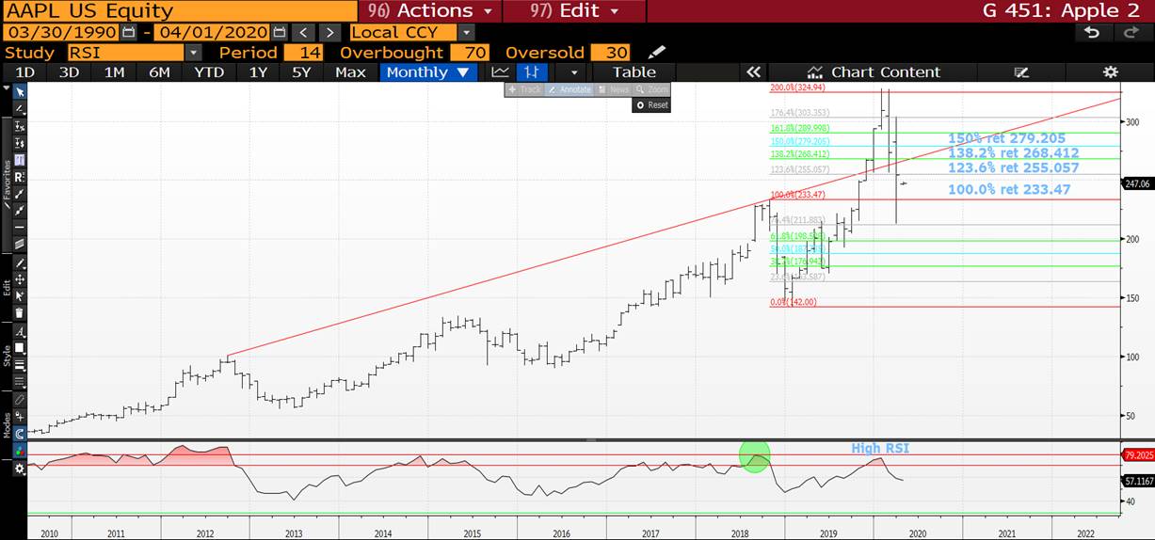This screenshot has width=1155, height=540.
Task: Click the '100.0% ret 233.47' annotation
Action: tap(1009, 189)
